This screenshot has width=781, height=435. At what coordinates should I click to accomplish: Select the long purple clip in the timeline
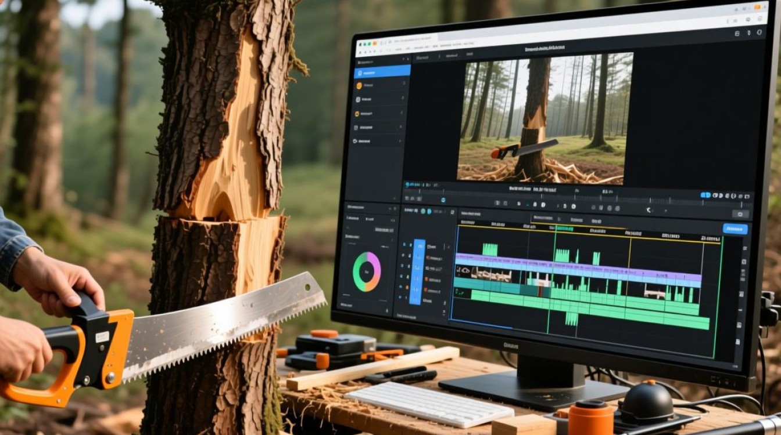pyautogui.click(x=578, y=267)
